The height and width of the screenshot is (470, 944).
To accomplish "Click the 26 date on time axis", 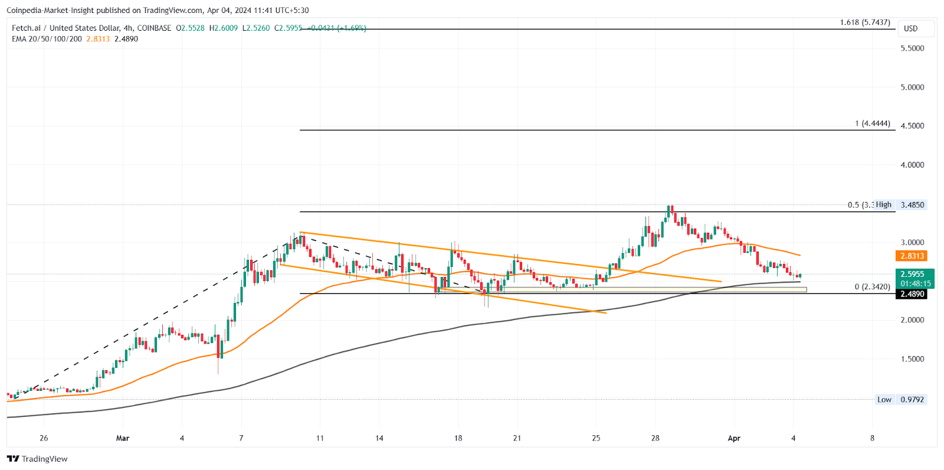I will pos(44,438).
